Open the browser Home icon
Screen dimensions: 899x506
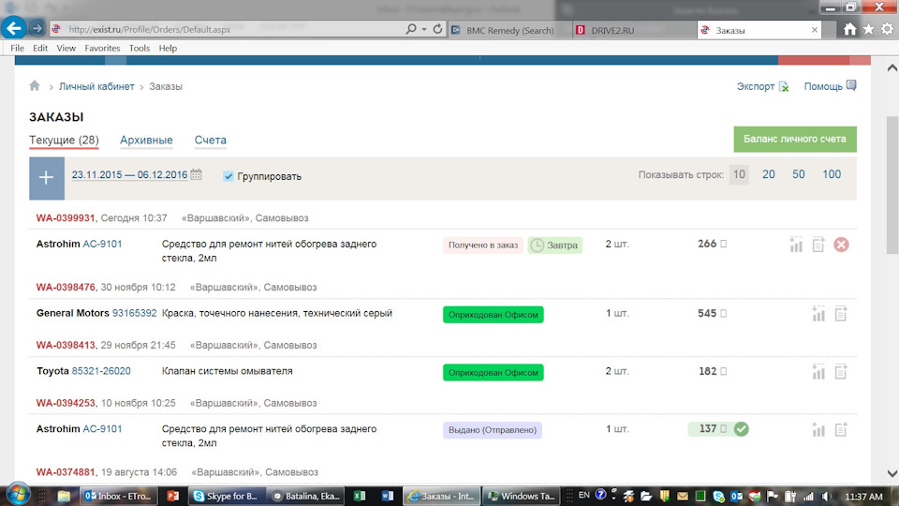[849, 29]
